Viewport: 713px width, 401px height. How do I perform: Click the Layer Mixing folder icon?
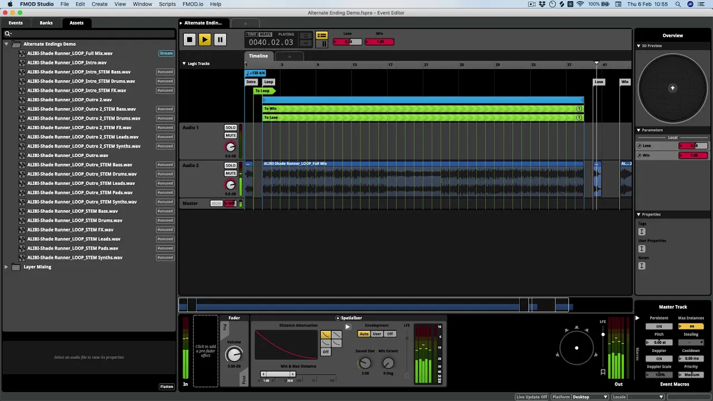(16, 267)
